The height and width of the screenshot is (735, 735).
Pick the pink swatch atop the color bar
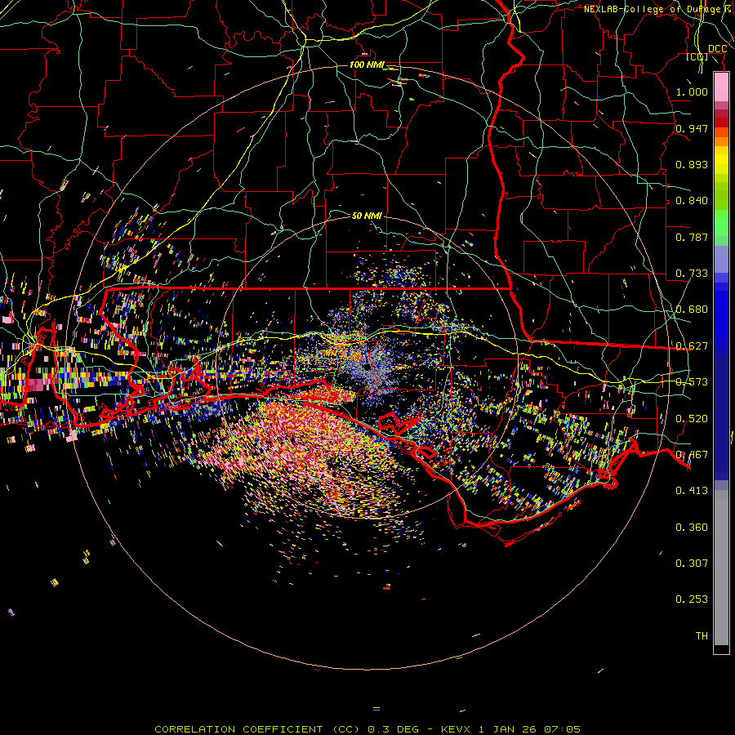[721, 87]
